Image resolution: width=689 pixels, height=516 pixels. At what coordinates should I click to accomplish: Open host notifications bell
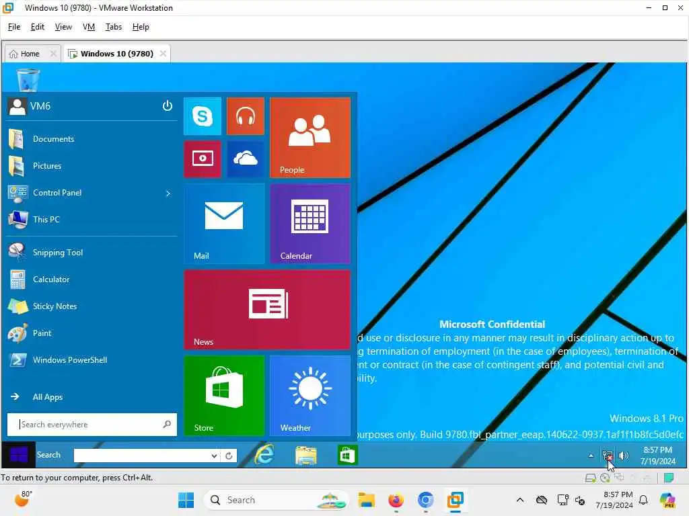coord(643,500)
